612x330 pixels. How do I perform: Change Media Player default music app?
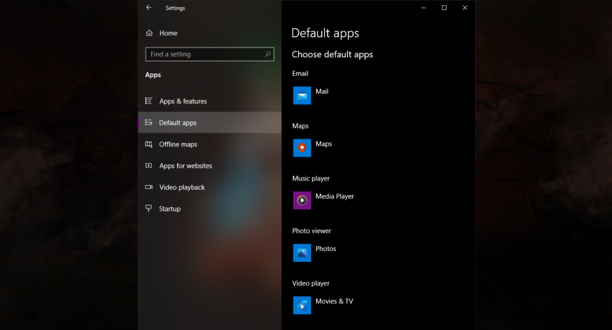pyautogui.click(x=335, y=196)
